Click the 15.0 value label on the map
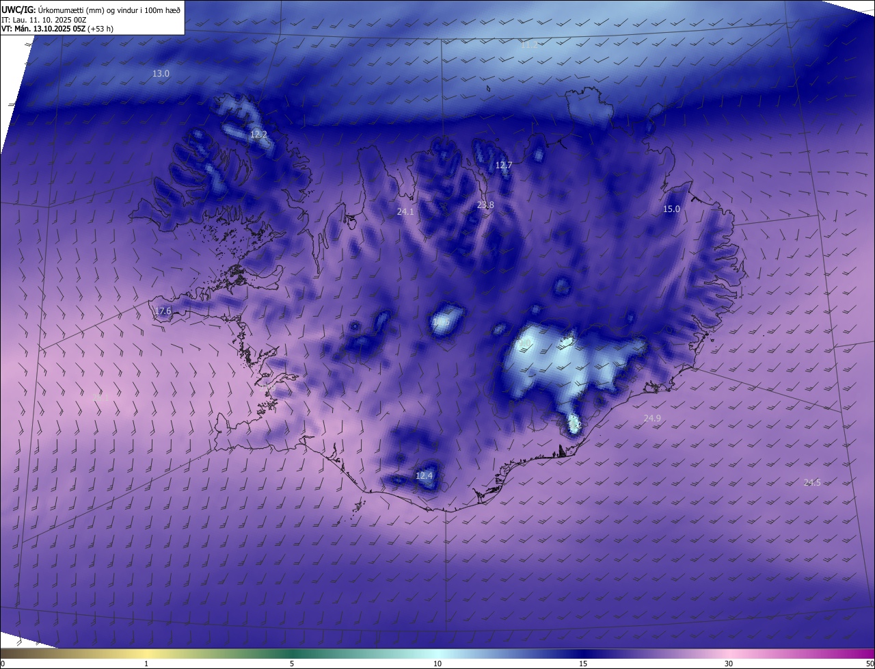The width and height of the screenshot is (875, 669). pos(672,209)
